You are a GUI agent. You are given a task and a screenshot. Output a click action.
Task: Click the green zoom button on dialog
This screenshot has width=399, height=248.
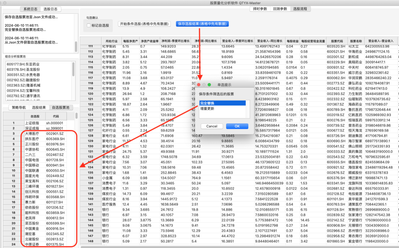click(x=209, y=85)
